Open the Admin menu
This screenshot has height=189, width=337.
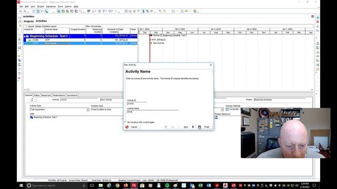[x=68, y=6]
